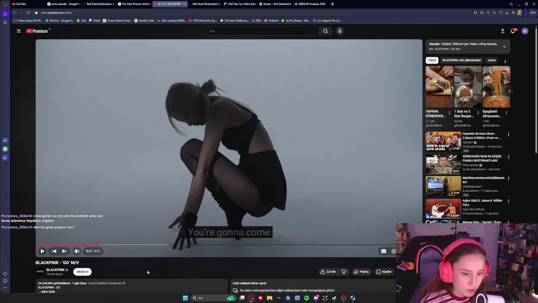538x303 pixels.
Task: Open Spotify from the taskbar
Action: tap(306, 298)
